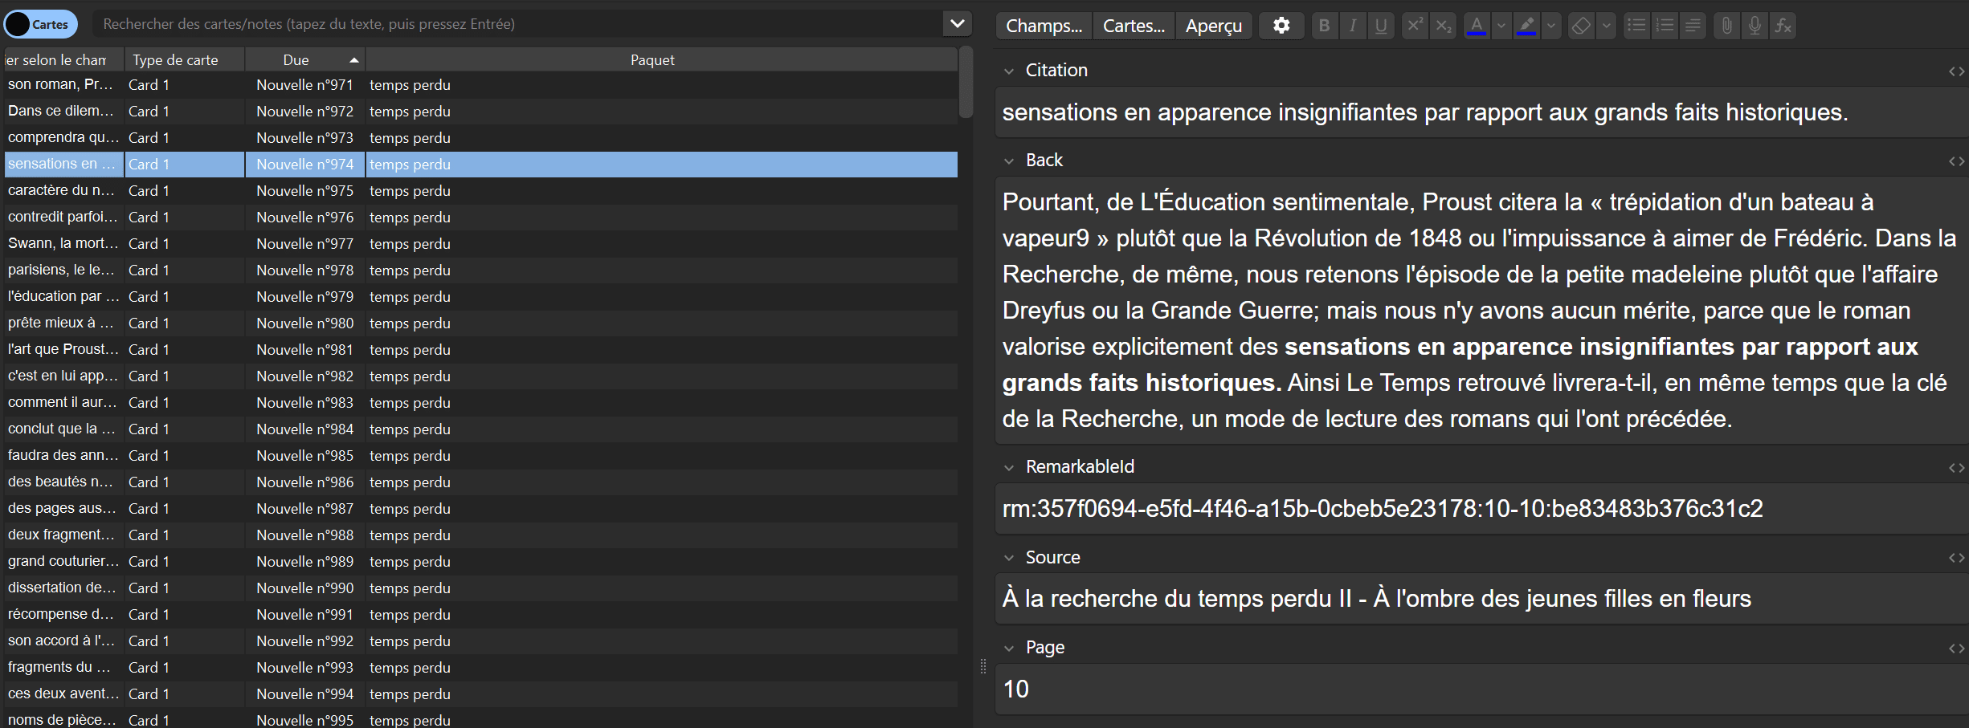Image resolution: width=1969 pixels, height=728 pixels.
Task: Attach a file with the paperclip icon
Action: pos(1726,26)
